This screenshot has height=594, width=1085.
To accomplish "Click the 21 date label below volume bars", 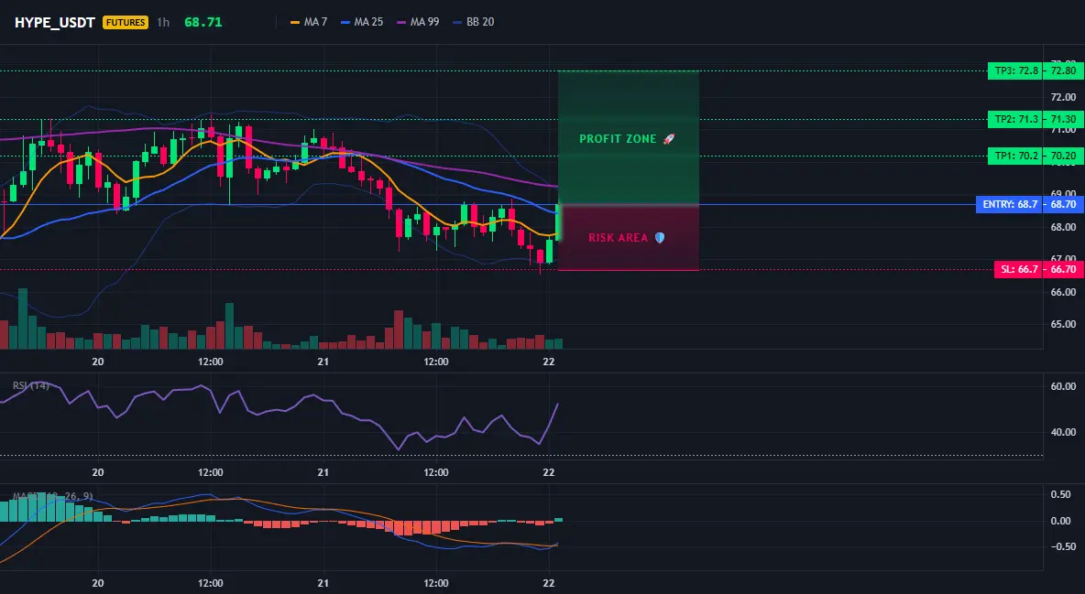I will (323, 362).
